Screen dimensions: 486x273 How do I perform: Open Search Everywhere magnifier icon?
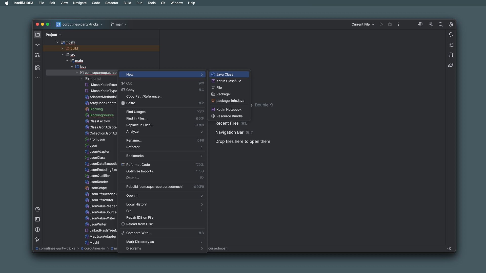coord(441,24)
